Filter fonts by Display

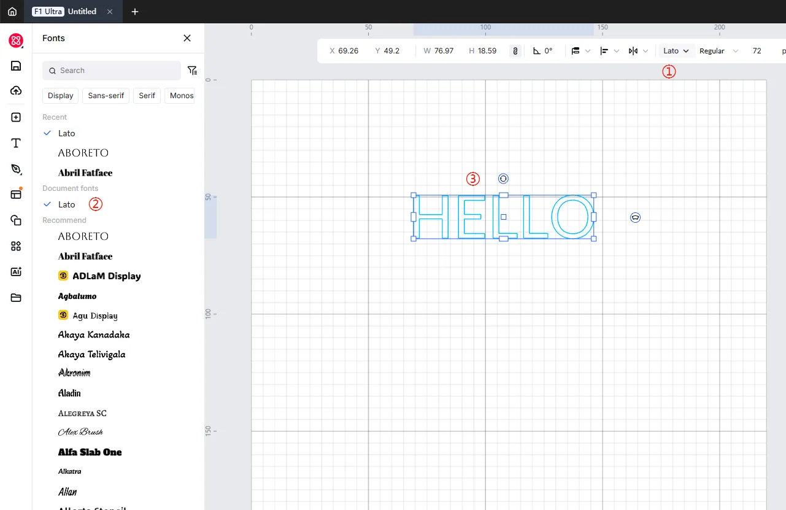[x=61, y=96]
